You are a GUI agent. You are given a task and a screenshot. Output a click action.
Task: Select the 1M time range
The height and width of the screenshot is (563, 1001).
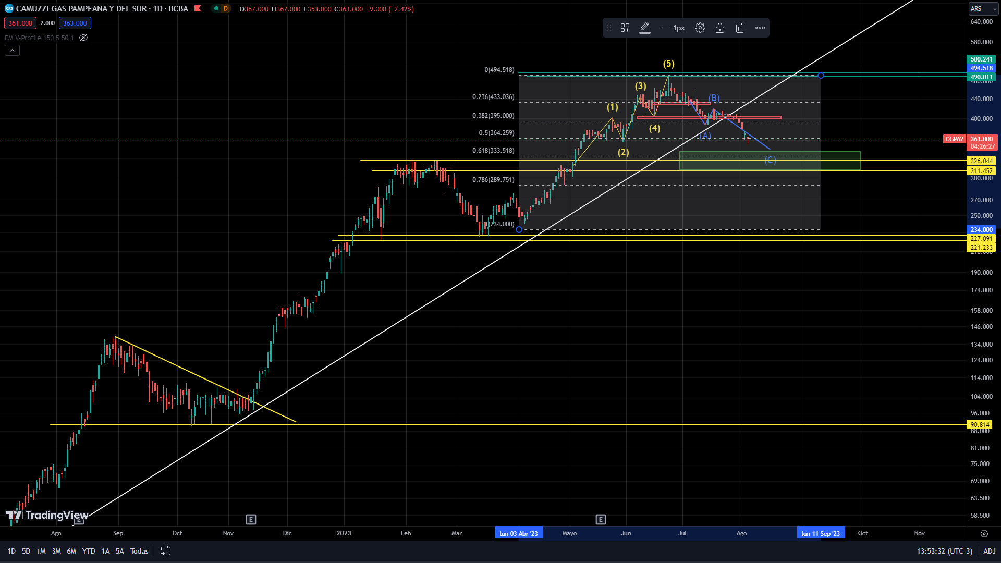pos(41,551)
